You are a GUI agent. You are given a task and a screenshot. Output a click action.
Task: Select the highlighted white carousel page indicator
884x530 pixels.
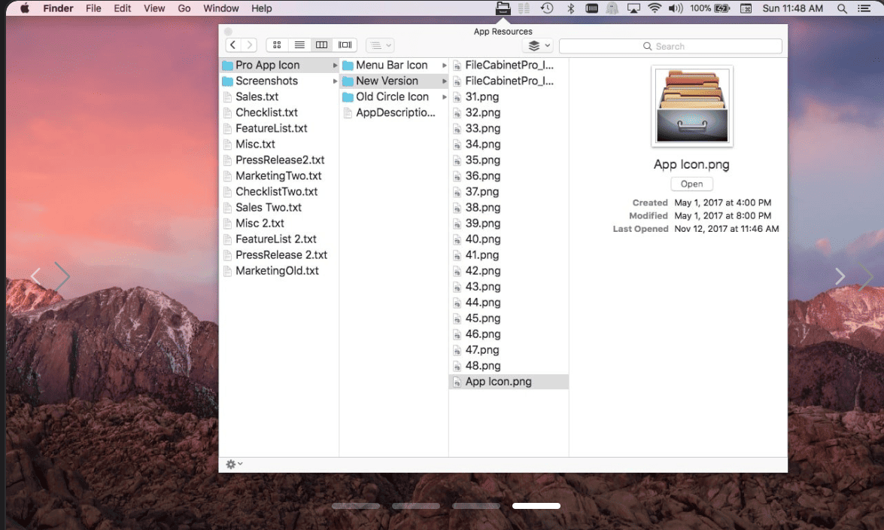(x=536, y=506)
